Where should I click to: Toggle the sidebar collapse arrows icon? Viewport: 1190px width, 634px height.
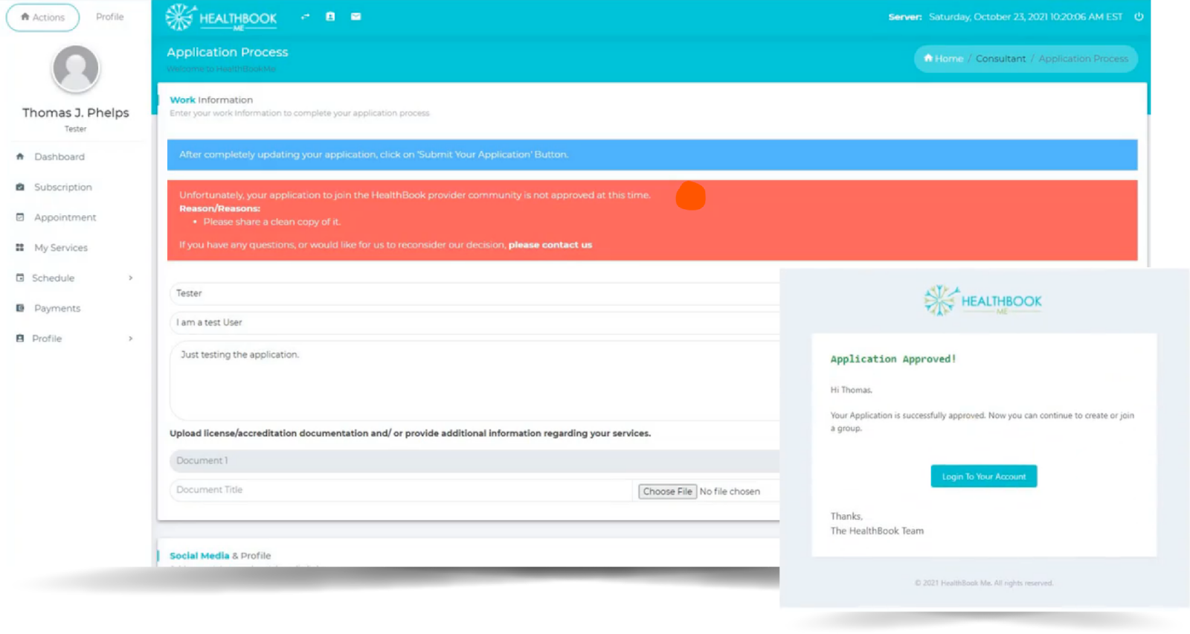[305, 16]
